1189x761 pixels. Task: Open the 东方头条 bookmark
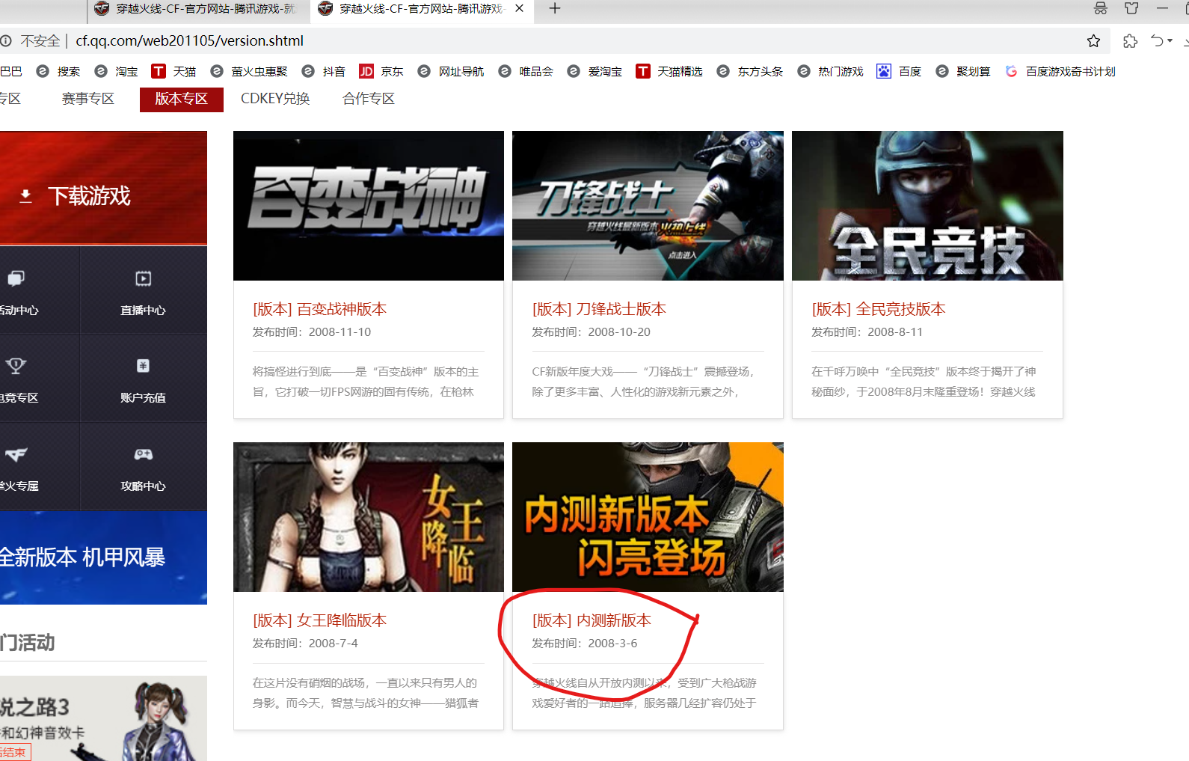pyautogui.click(x=750, y=71)
